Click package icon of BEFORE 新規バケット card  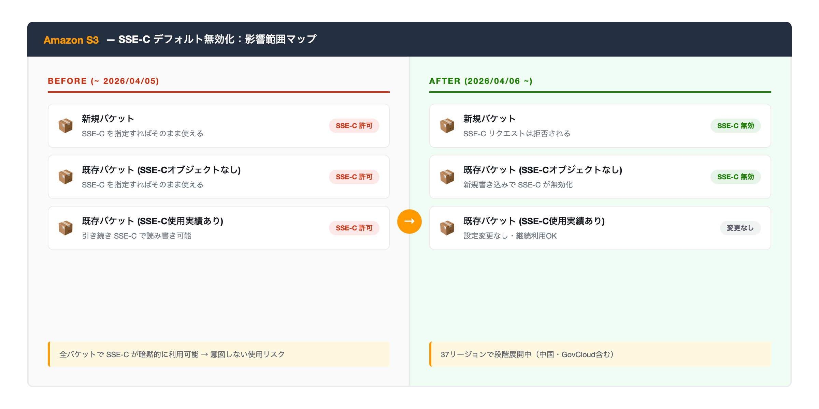(x=66, y=126)
